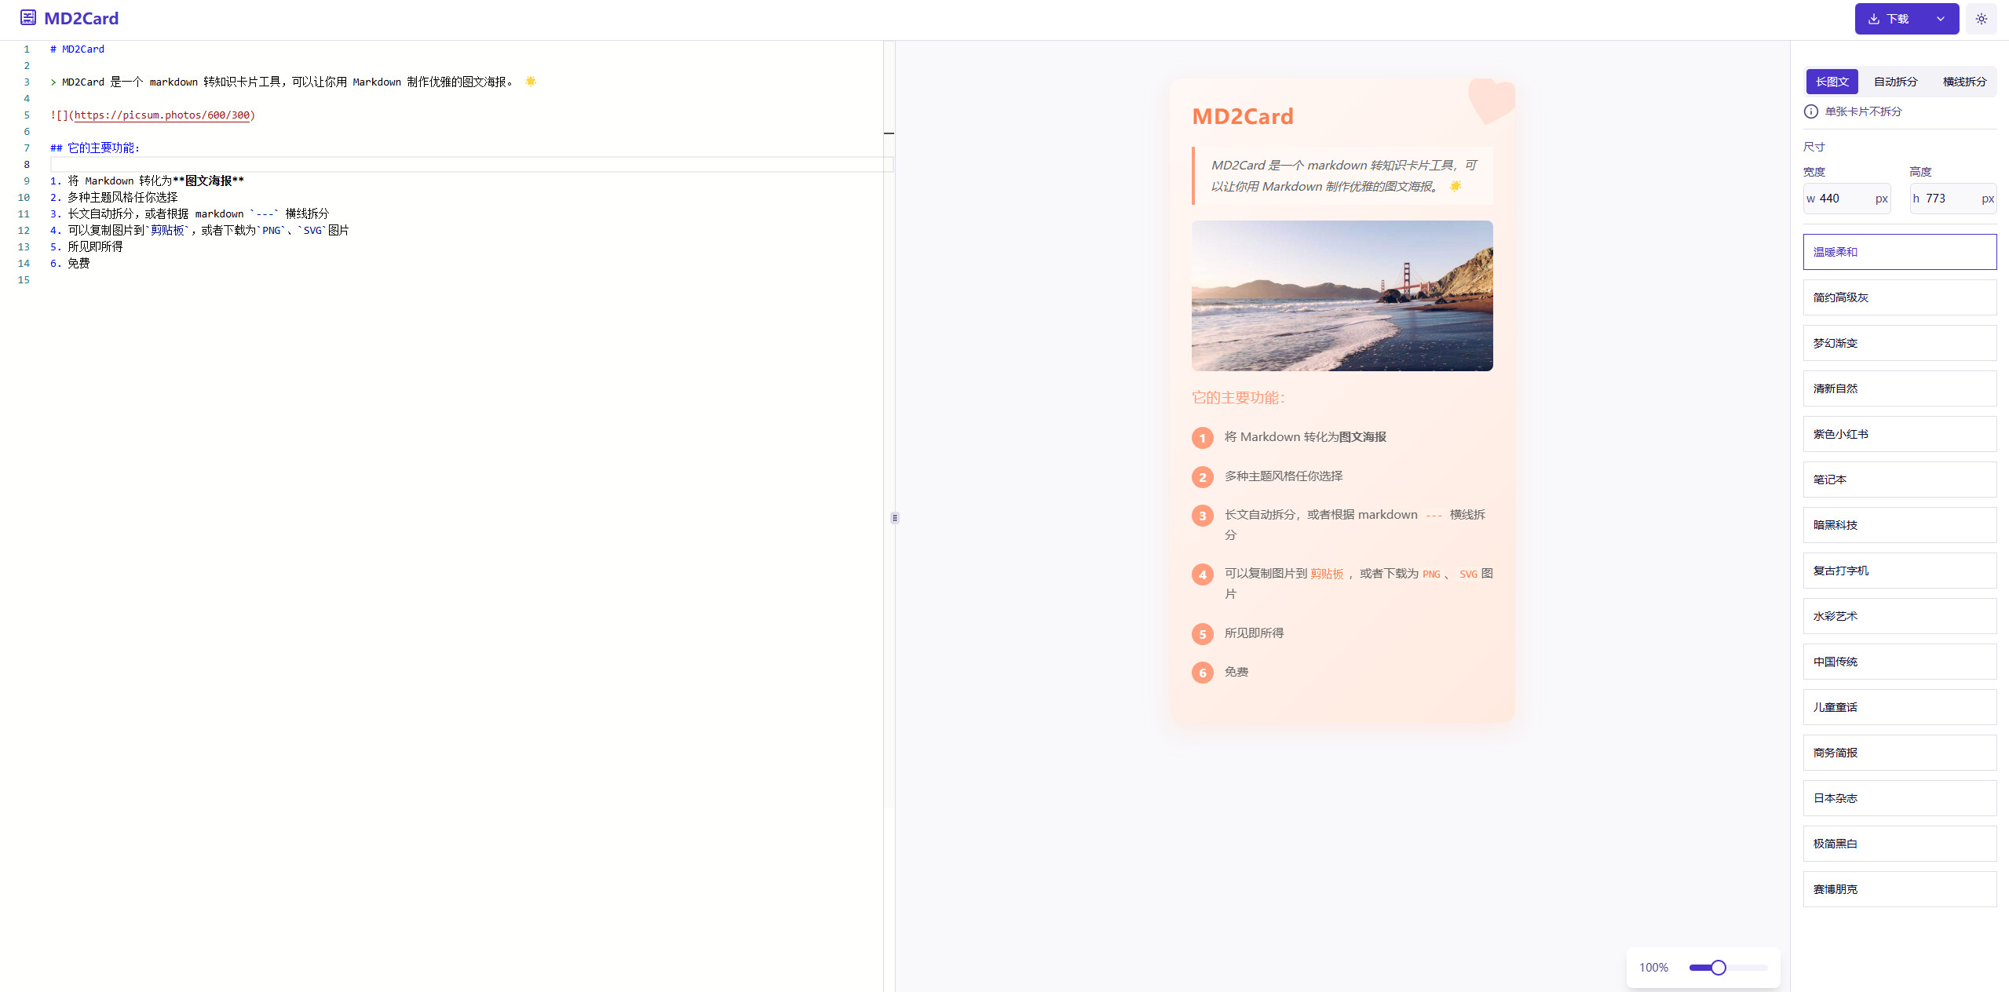Click the picsum.photos URL in the editor

coord(163,115)
